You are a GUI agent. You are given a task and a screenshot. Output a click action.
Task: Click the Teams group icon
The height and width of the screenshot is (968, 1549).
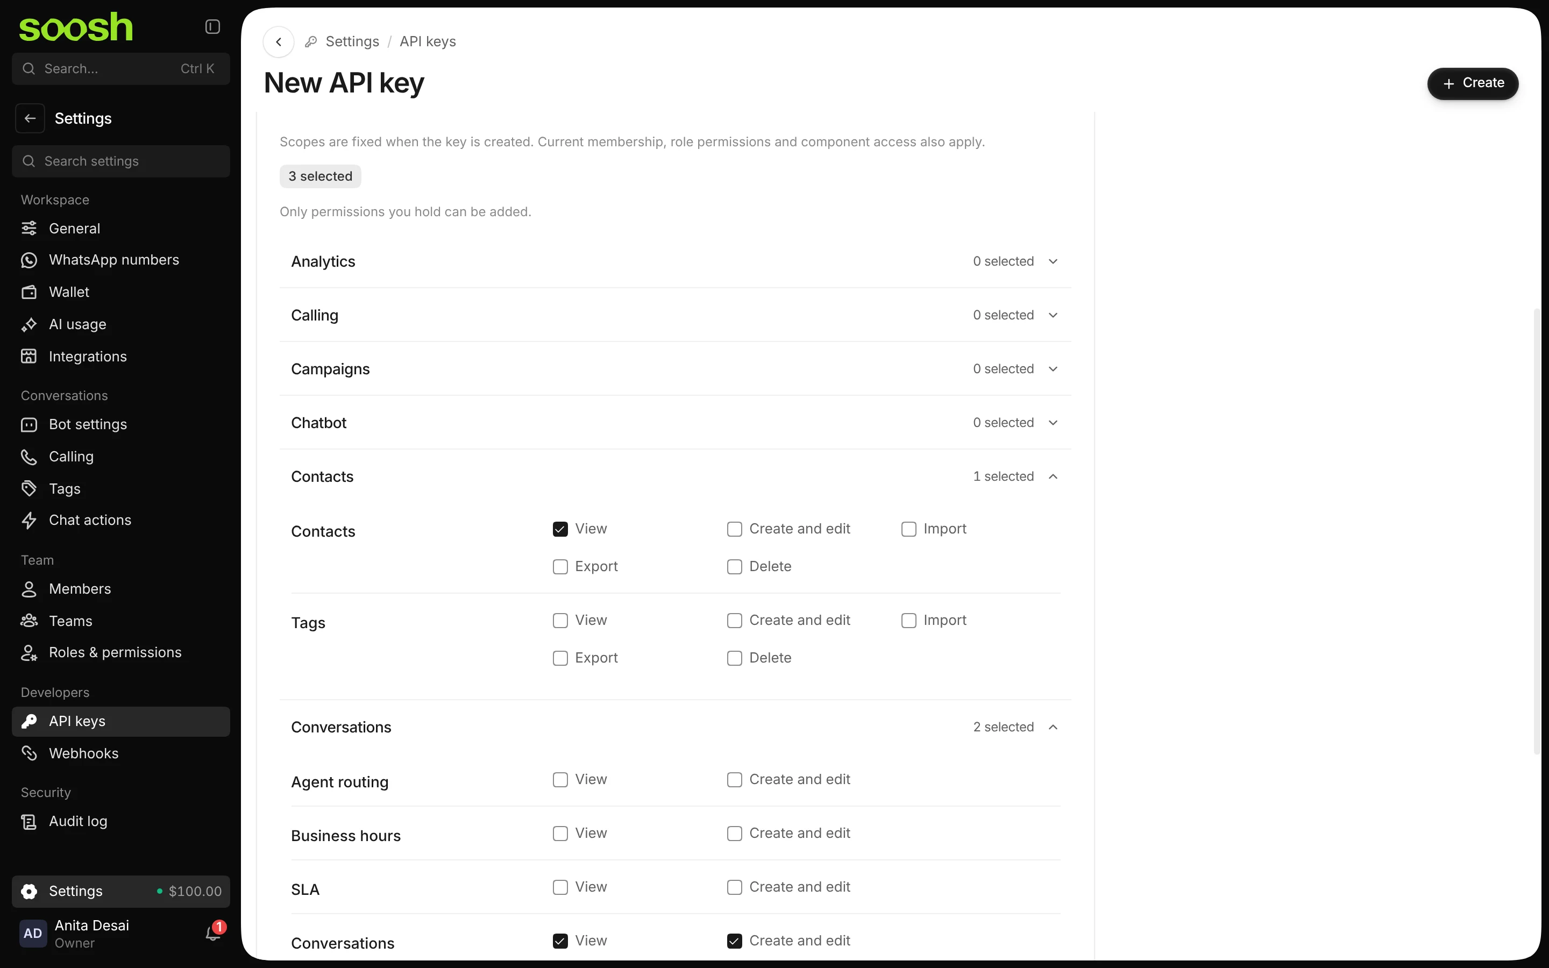tap(29, 621)
